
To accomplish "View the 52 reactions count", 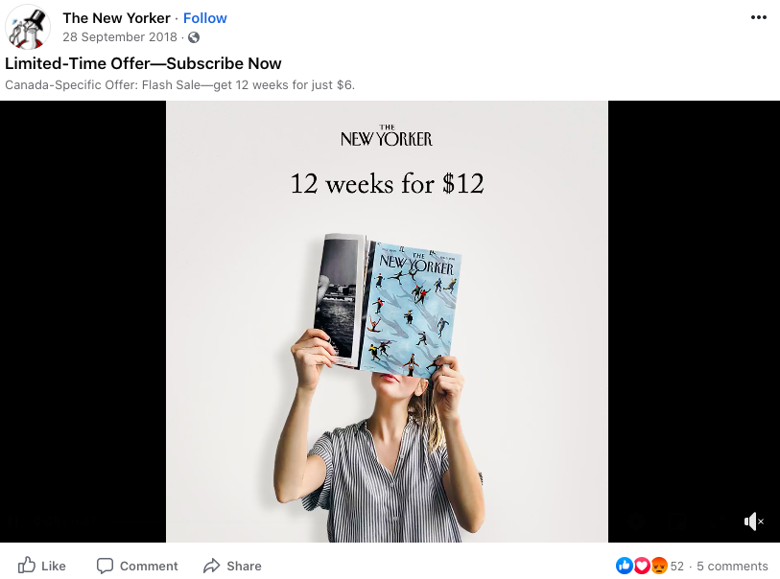I will 677,567.
